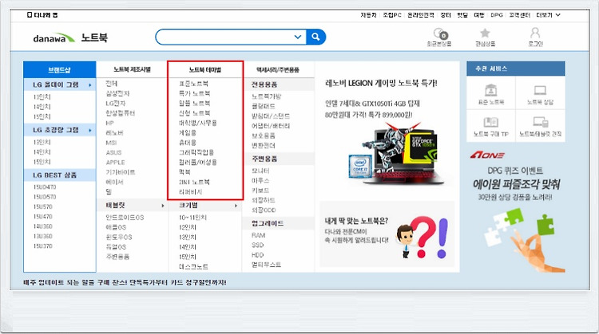The height and width of the screenshot is (334, 599).
Task: Open 노트북 구매 TIP book icon
Action: [491, 123]
